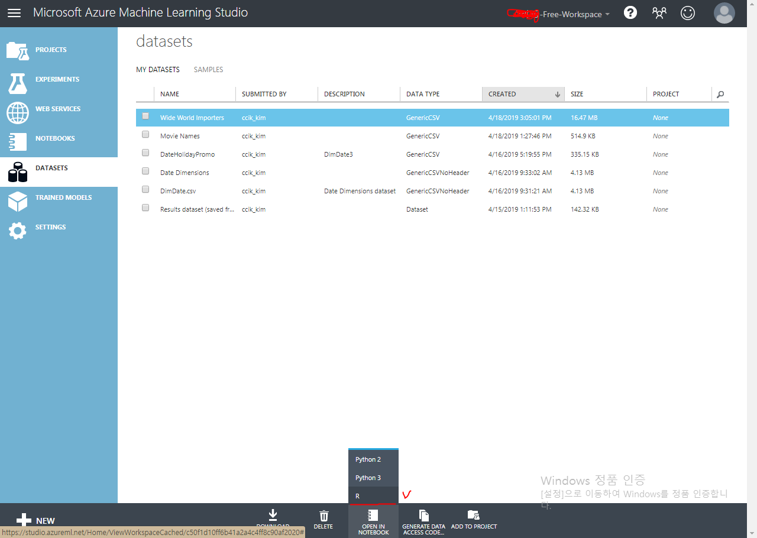Screen dimensions: 757x538
Task: Select Python 3 from the notebook menu
Action: click(x=368, y=478)
